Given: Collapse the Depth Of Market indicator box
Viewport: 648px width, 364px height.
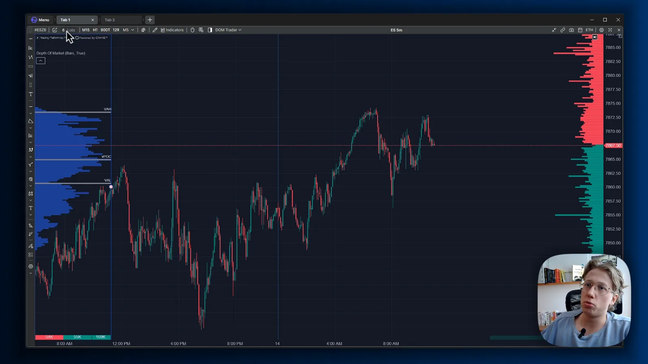Looking at the screenshot, I should coord(40,61).
